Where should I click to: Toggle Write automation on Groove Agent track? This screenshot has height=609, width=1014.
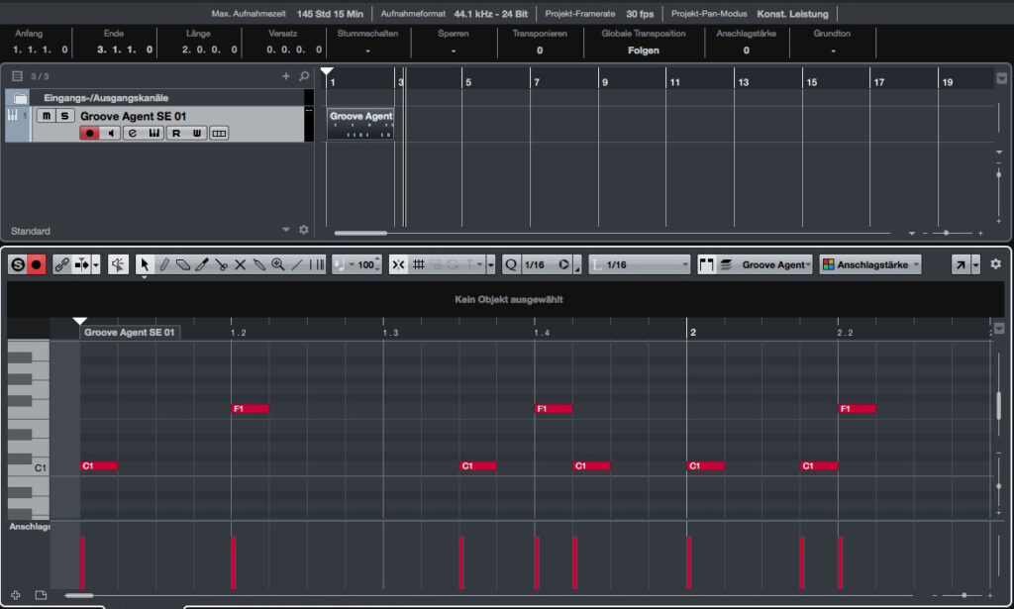click(x=197, y=133)
